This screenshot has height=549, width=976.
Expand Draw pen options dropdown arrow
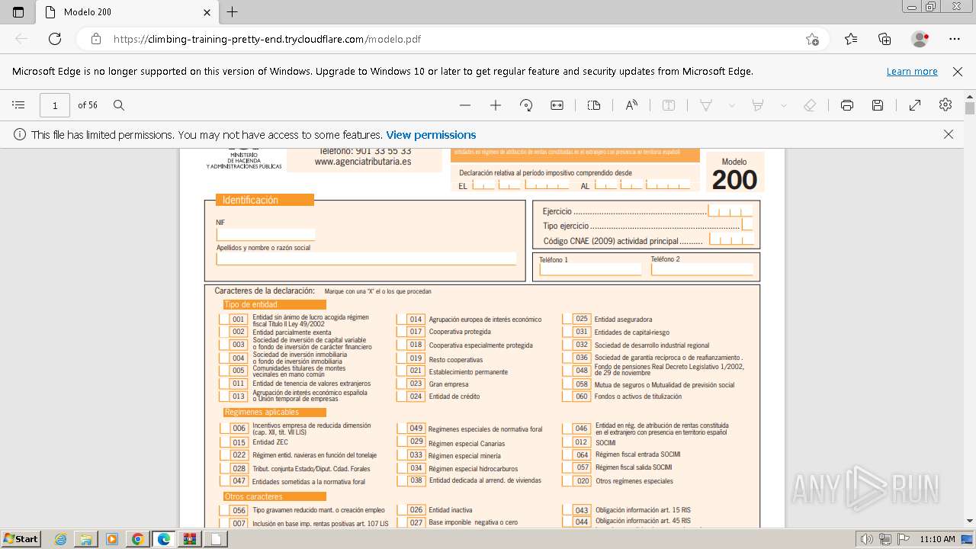[x=732, y=105]
